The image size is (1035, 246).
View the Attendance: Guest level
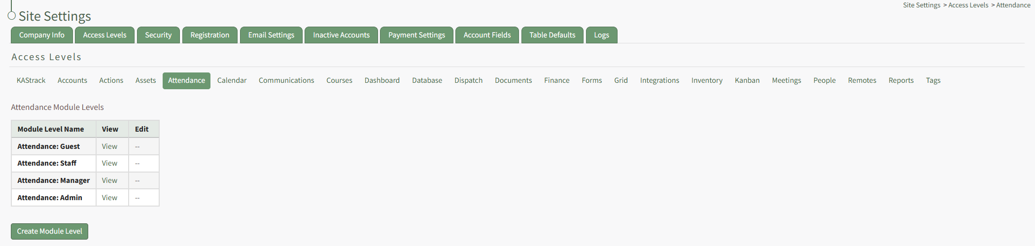pyautogui.click(x=109, y=146)
